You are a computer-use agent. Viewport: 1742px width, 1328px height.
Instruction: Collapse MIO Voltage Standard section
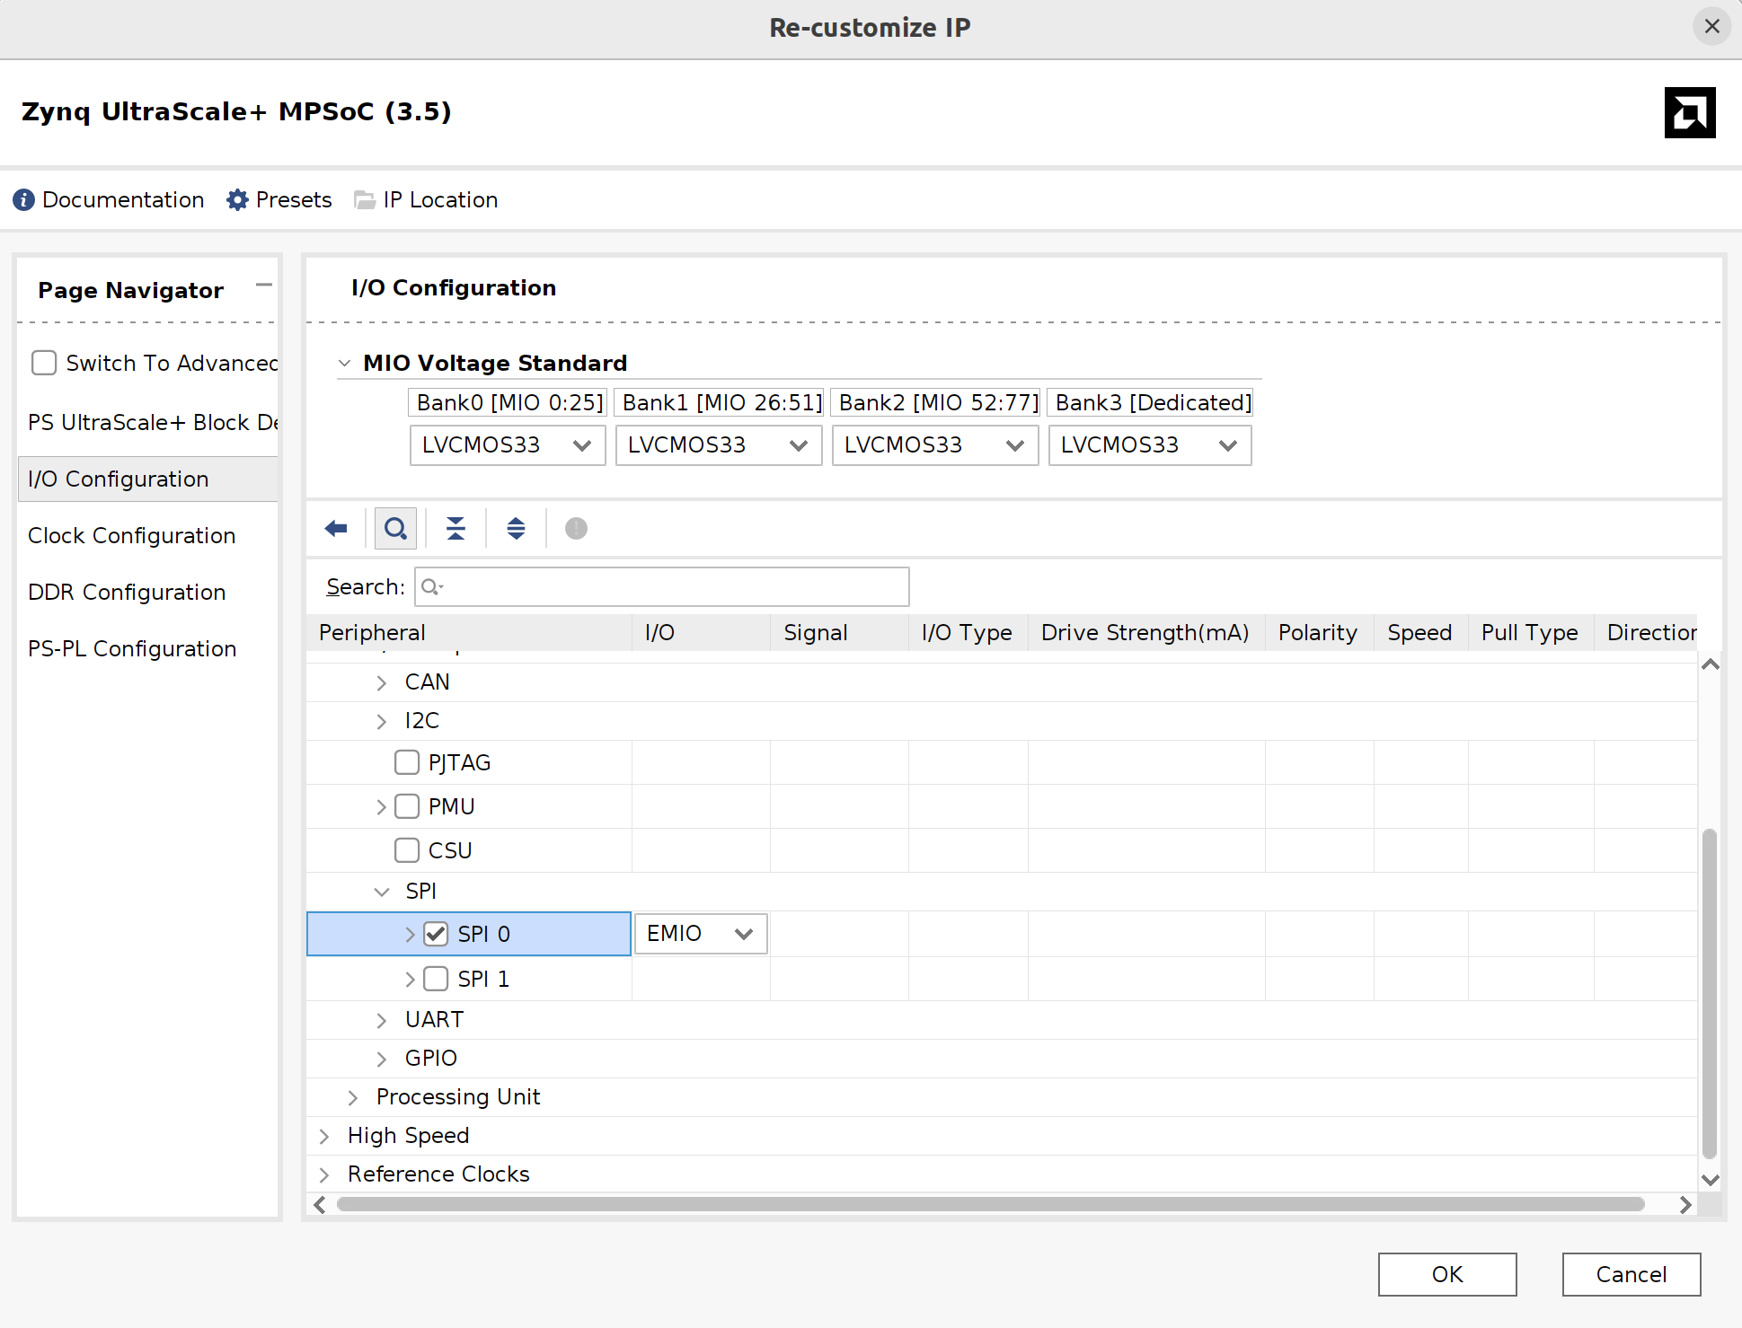coord(344,363)
